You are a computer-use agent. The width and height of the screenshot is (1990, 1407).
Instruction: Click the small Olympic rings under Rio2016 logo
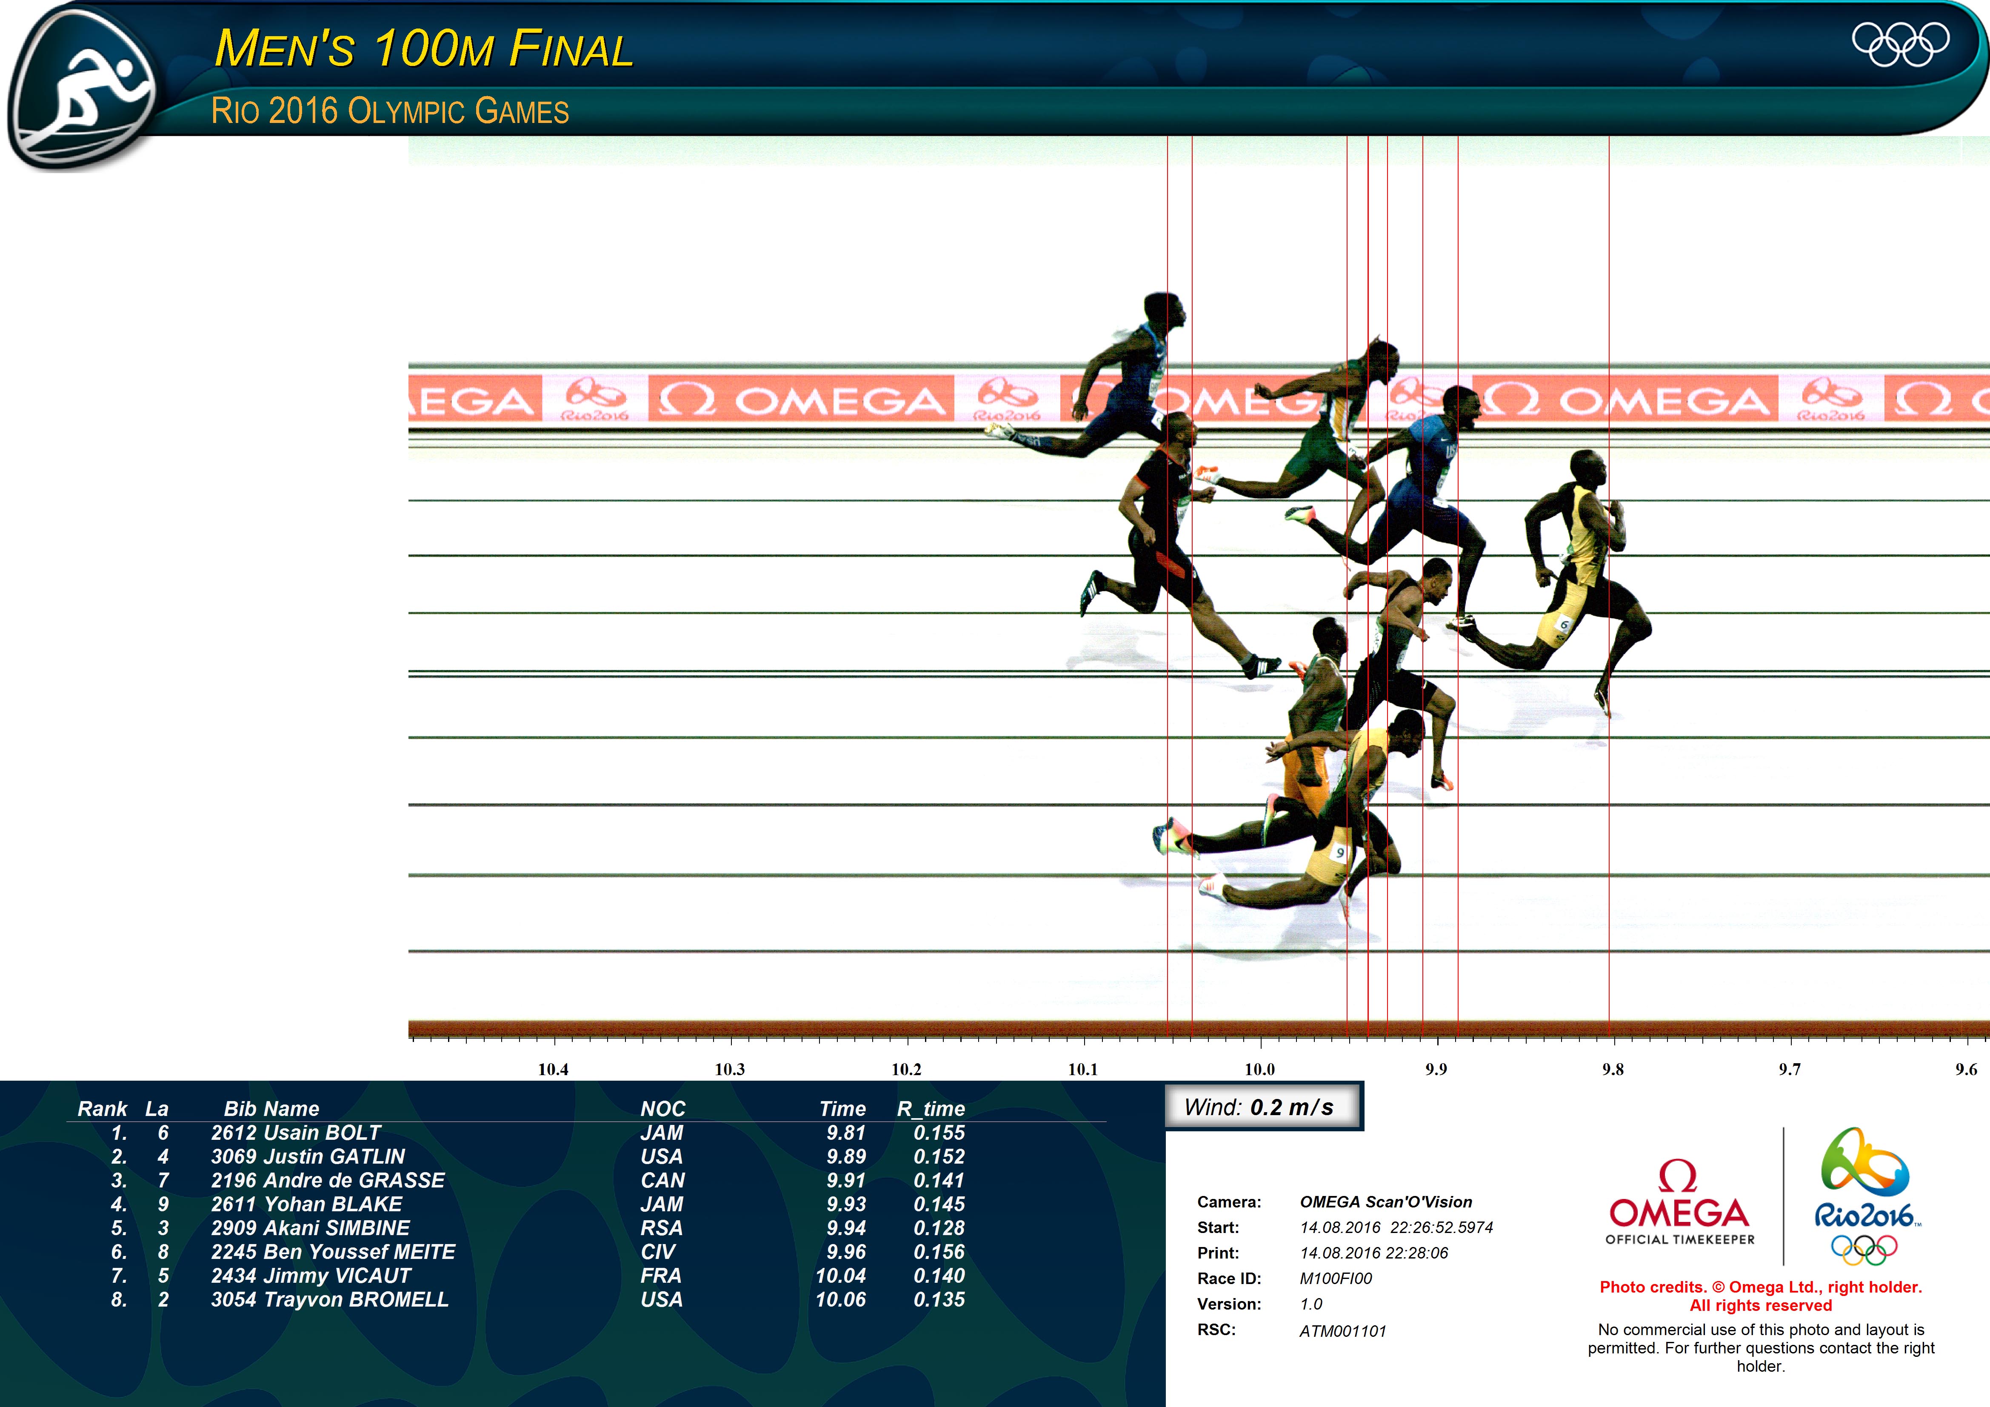(x=1864, y=1249)
